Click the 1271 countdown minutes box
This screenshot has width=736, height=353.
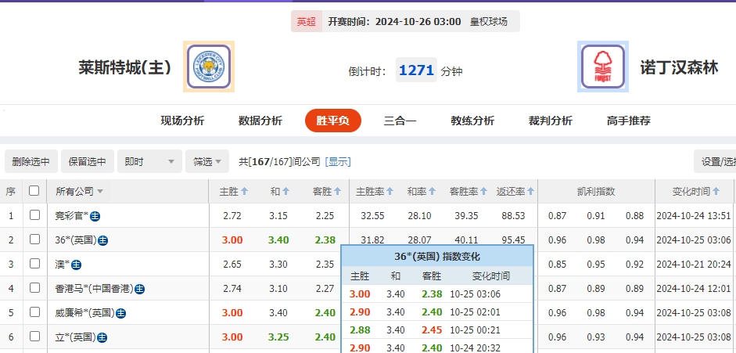[x=416, y=70]
